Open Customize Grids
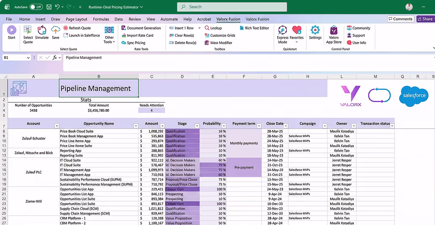 pos(220,35)
